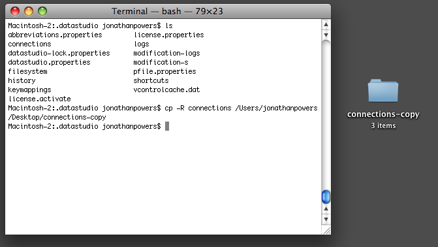Click license.properties in the listing
The image size is (438, 247).
coord(168,35)
